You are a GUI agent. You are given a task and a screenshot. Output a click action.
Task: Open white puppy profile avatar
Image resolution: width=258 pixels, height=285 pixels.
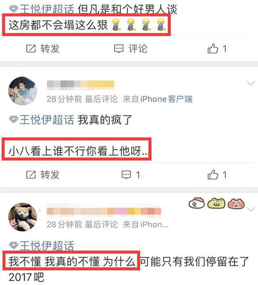[23, 217]
